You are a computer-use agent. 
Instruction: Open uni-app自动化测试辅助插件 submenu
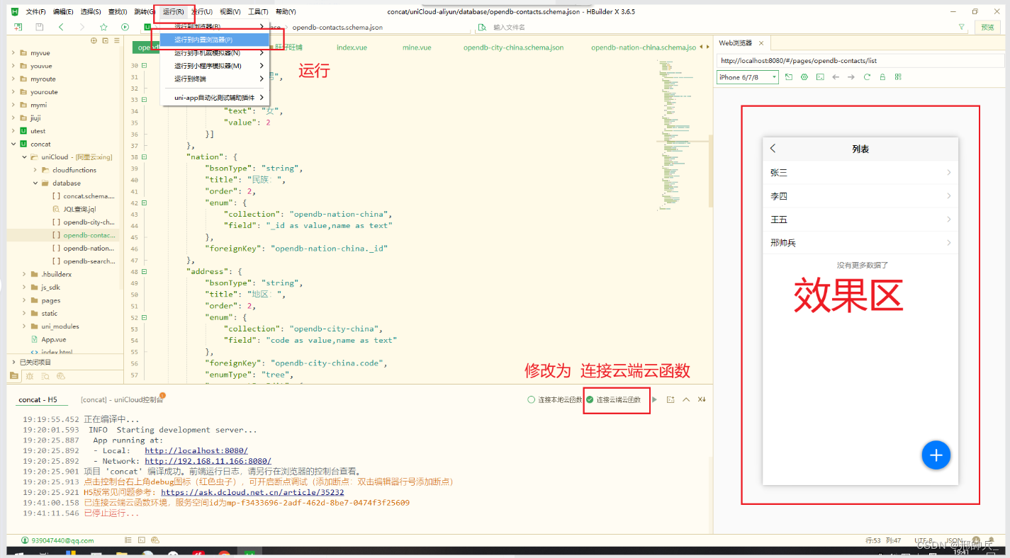point(215,98)
